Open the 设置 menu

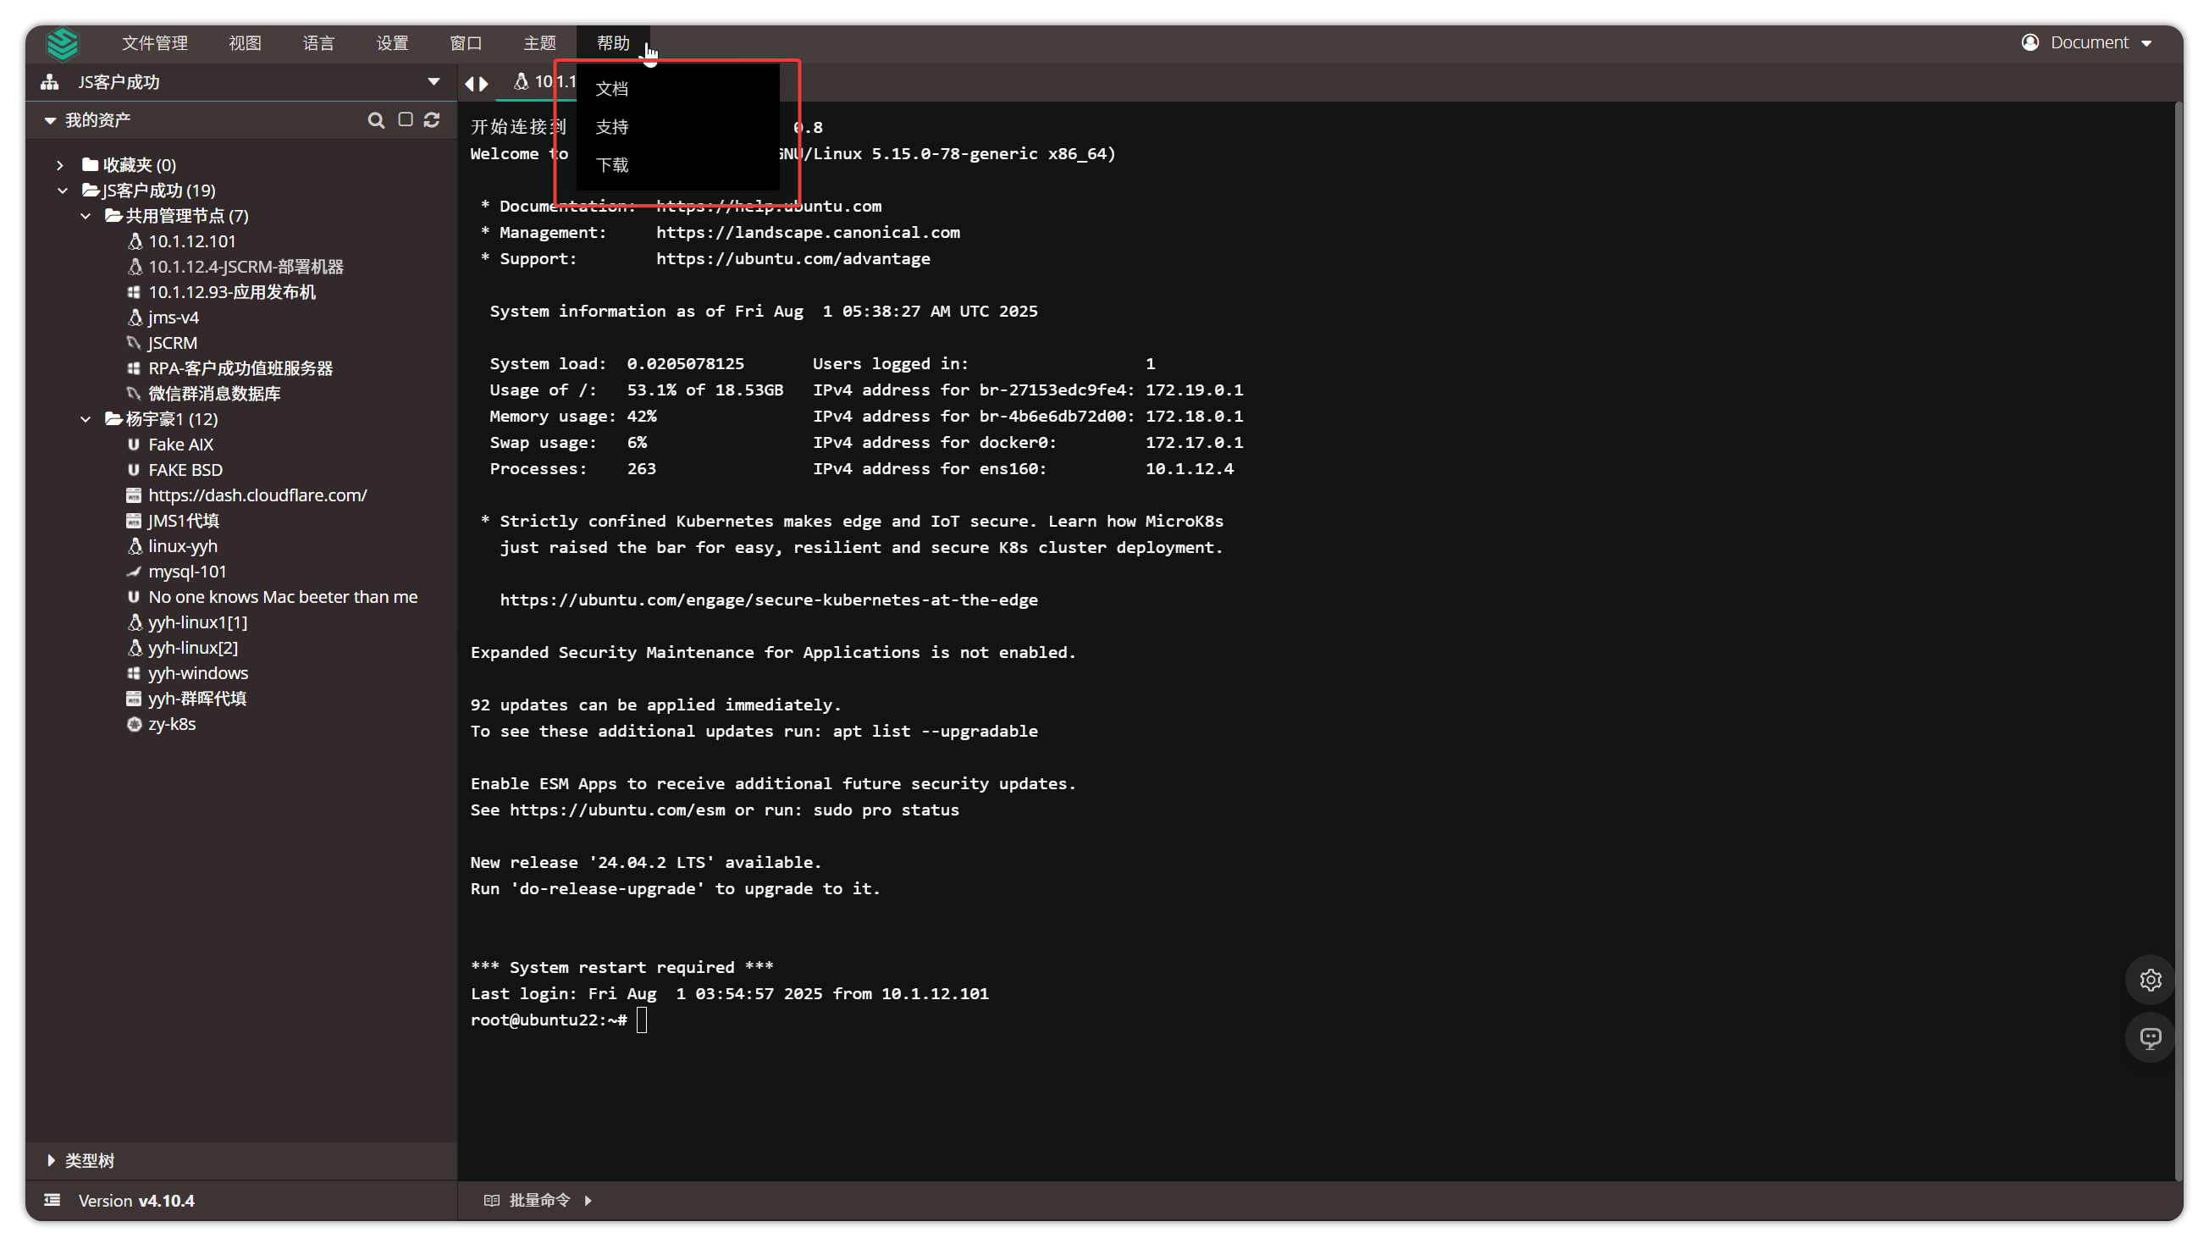click(x=392, y=43)
